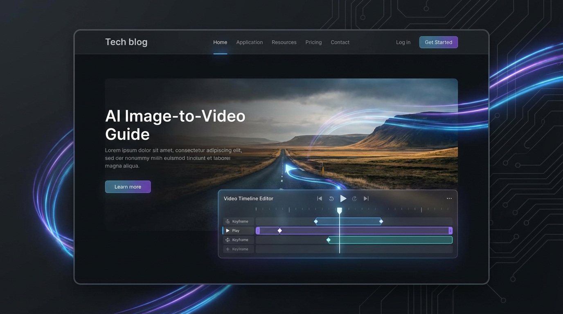Click the icon on the top Keyframe track

tap(228, 222)
